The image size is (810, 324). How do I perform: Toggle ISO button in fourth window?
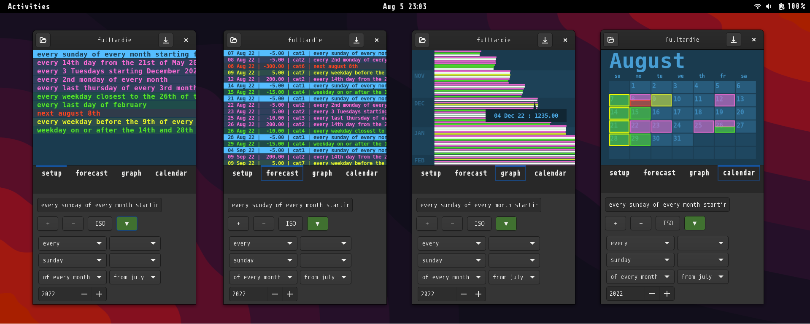(668, 223)
